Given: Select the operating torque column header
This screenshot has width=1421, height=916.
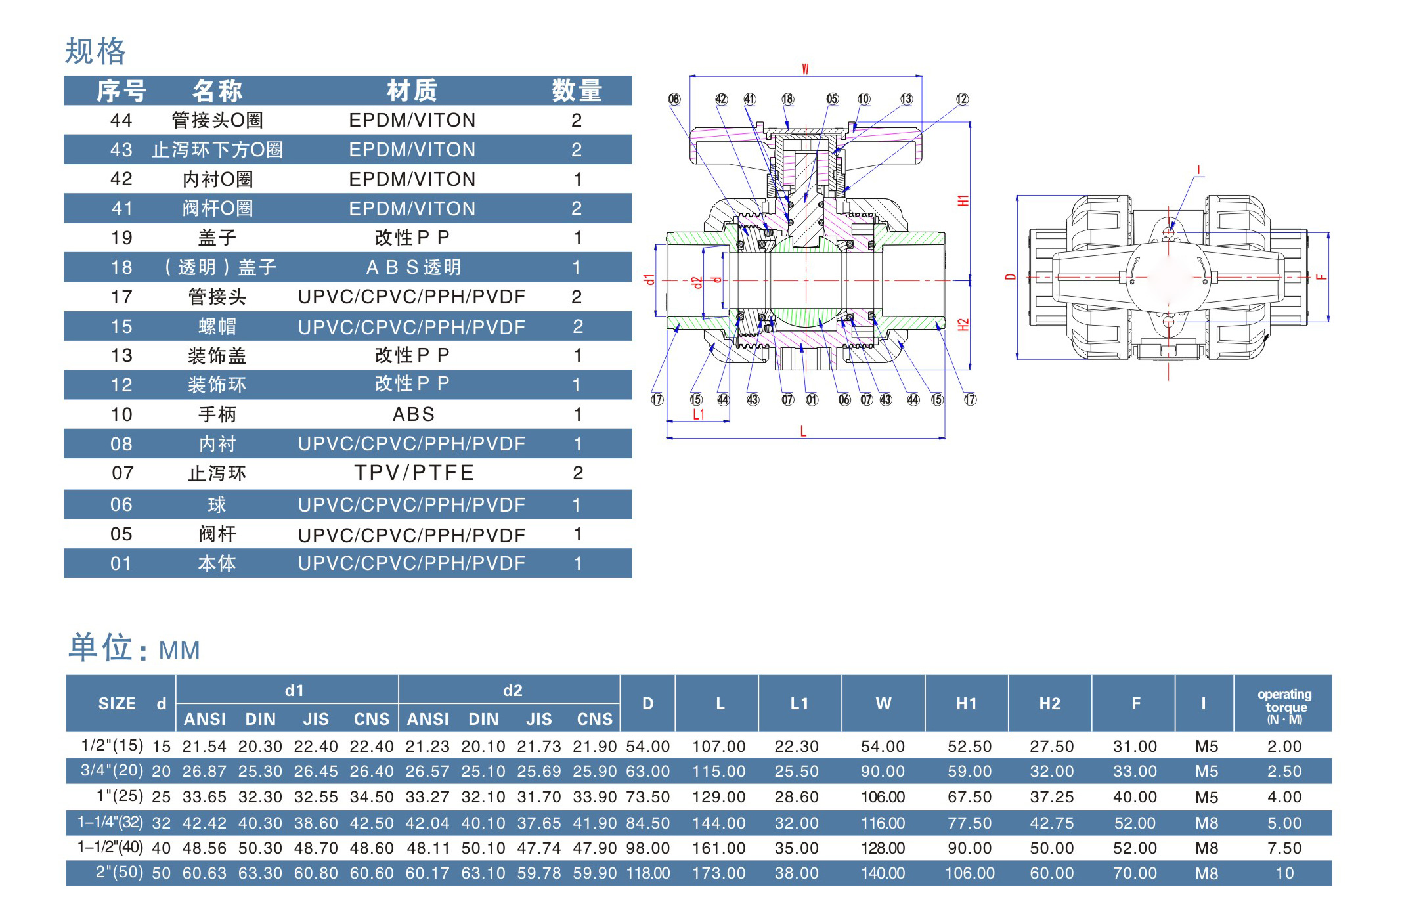Looking at the screenshot, I should coord(1284,706).
